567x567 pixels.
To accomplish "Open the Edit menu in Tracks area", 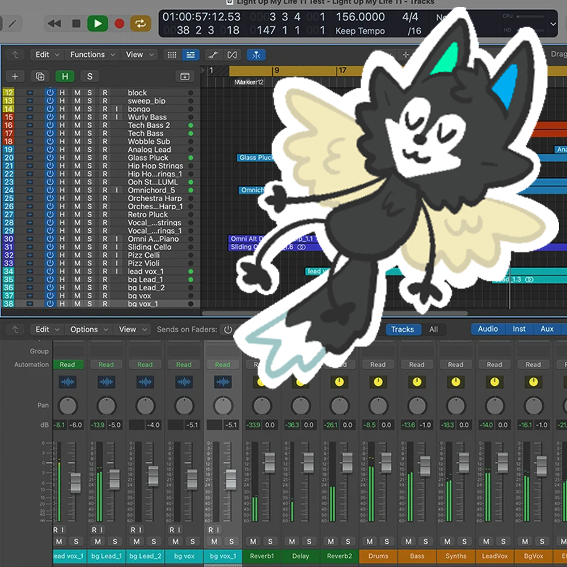I will [x=47, y=54].
